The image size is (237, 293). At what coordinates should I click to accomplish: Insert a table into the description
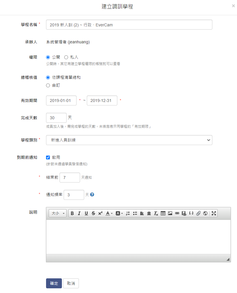click(163, 213)
